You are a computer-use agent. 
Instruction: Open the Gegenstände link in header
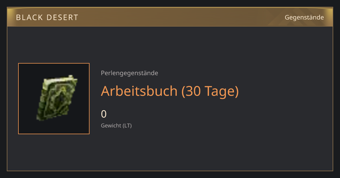pos(304,17)
